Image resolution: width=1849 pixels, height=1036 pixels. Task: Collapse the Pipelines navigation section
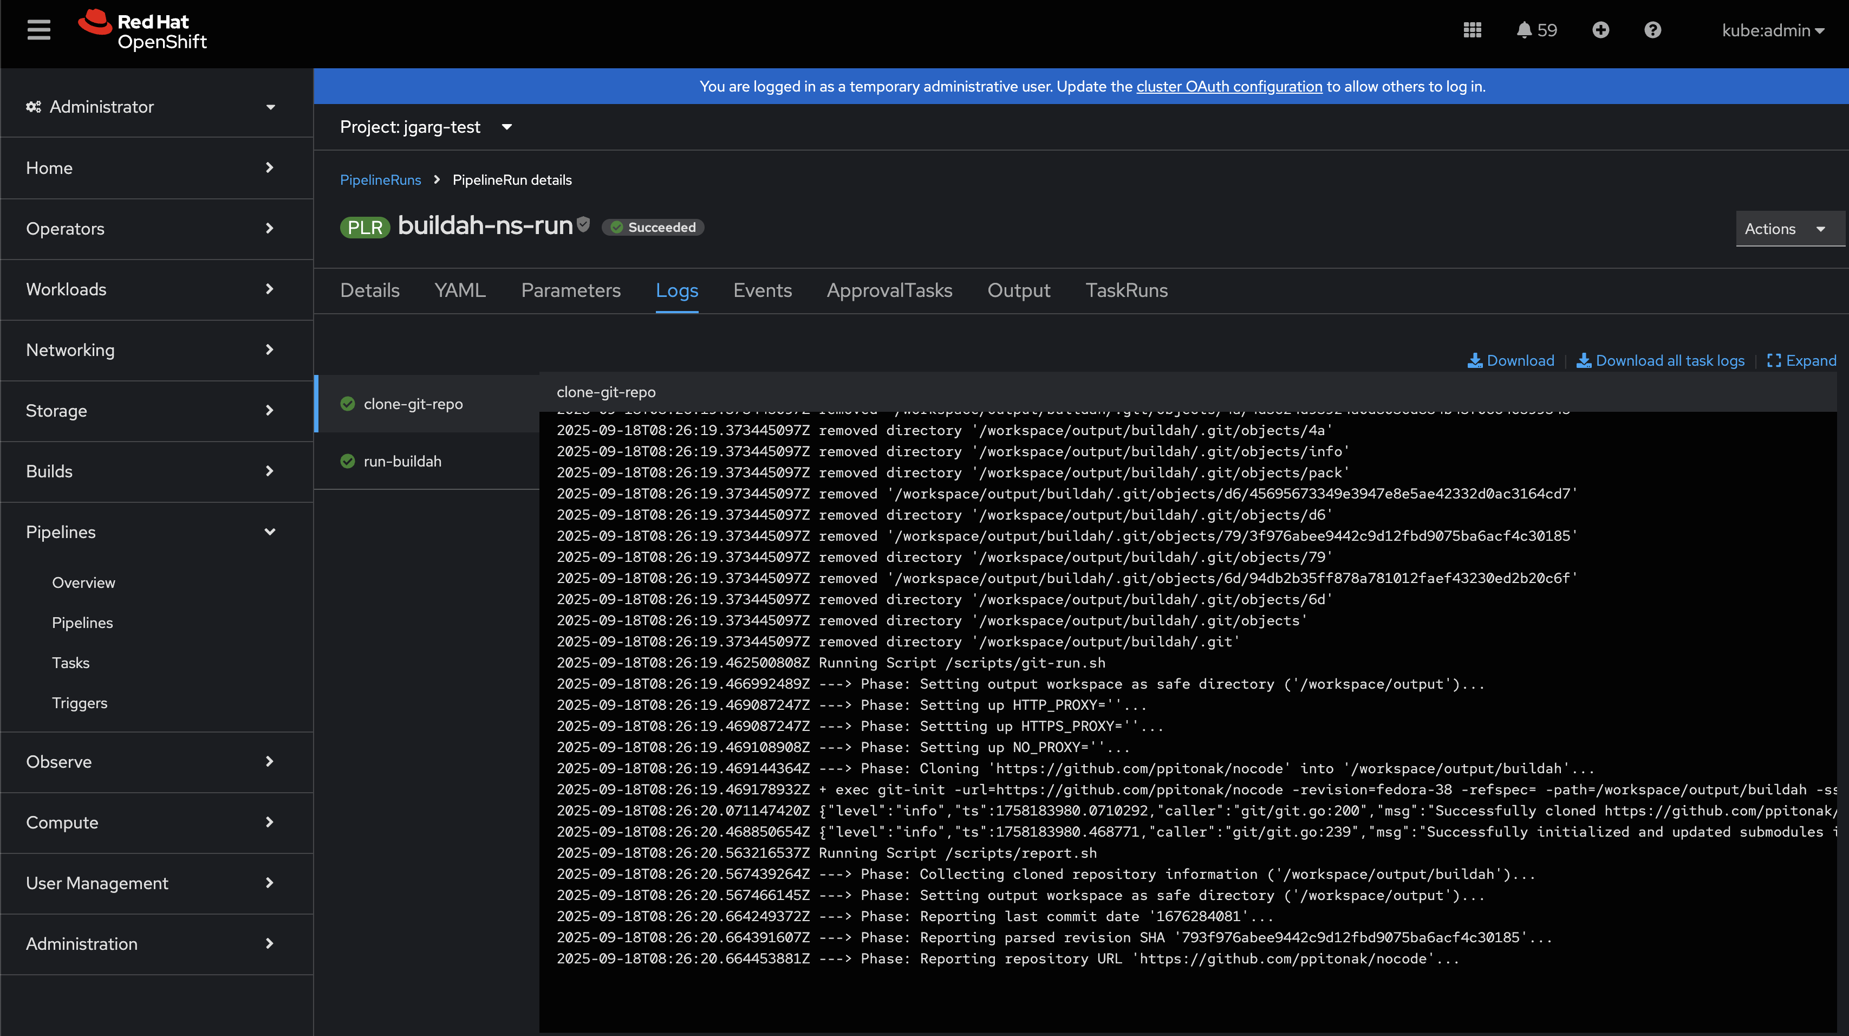pos(151,532)
